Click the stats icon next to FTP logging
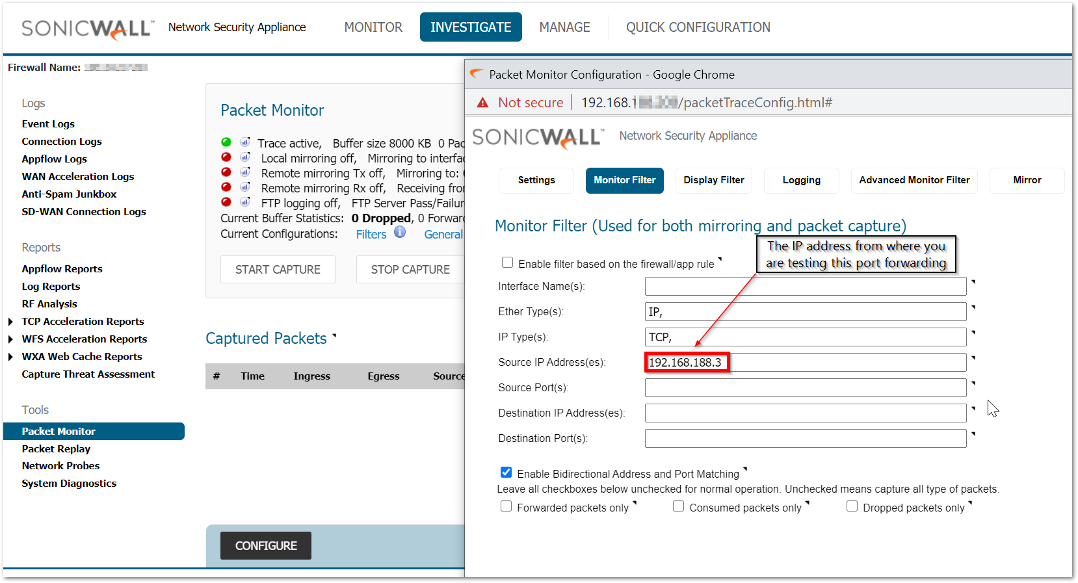The width and height of the screenshot is (1078, 583). [x=245, y=202]
